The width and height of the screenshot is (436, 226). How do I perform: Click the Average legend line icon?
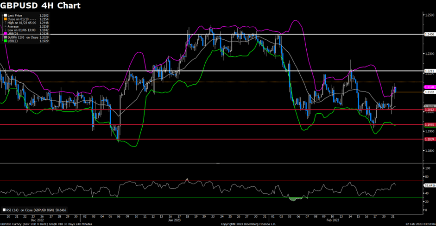tap(5, 26)
